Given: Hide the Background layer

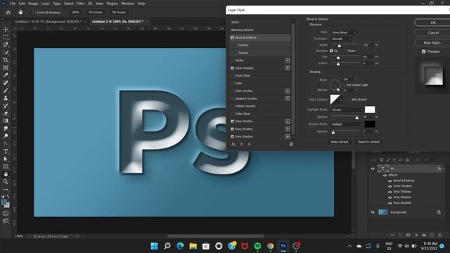Looking at the screenshot, I should (373, 212).
